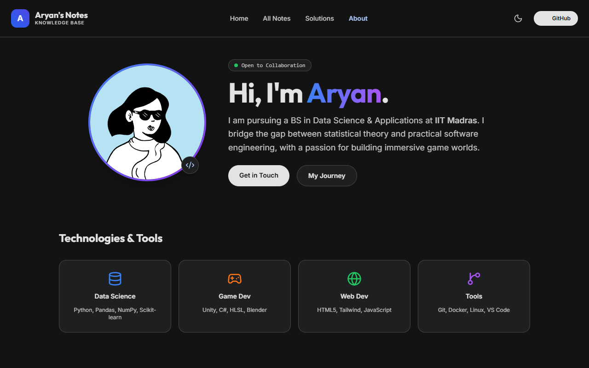Click the green globe Web Dev icon
Screen dimensions: 589x368
tap(354, 279)
